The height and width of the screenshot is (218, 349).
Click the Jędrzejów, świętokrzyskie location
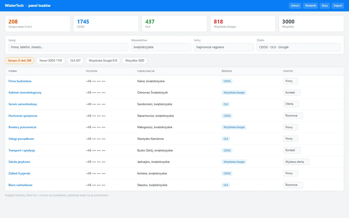tap(154, 162)
